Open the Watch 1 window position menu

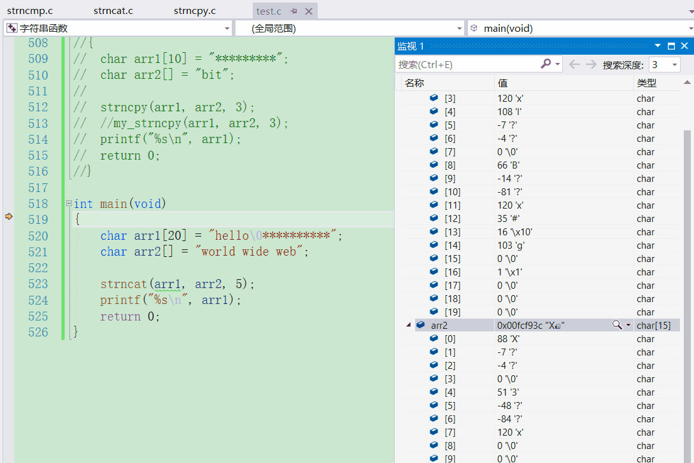coord(658,46)
